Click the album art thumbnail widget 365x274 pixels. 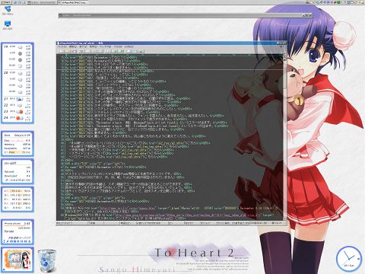point(17,260)
